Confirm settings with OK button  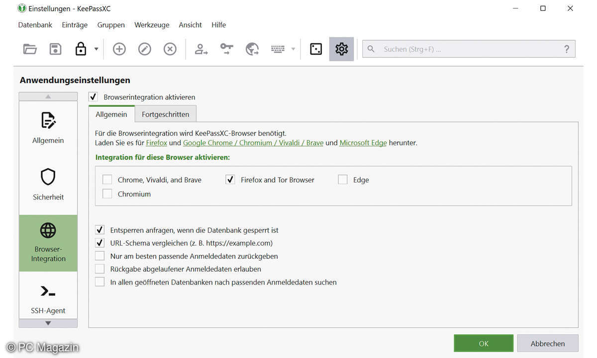point(484,343)
